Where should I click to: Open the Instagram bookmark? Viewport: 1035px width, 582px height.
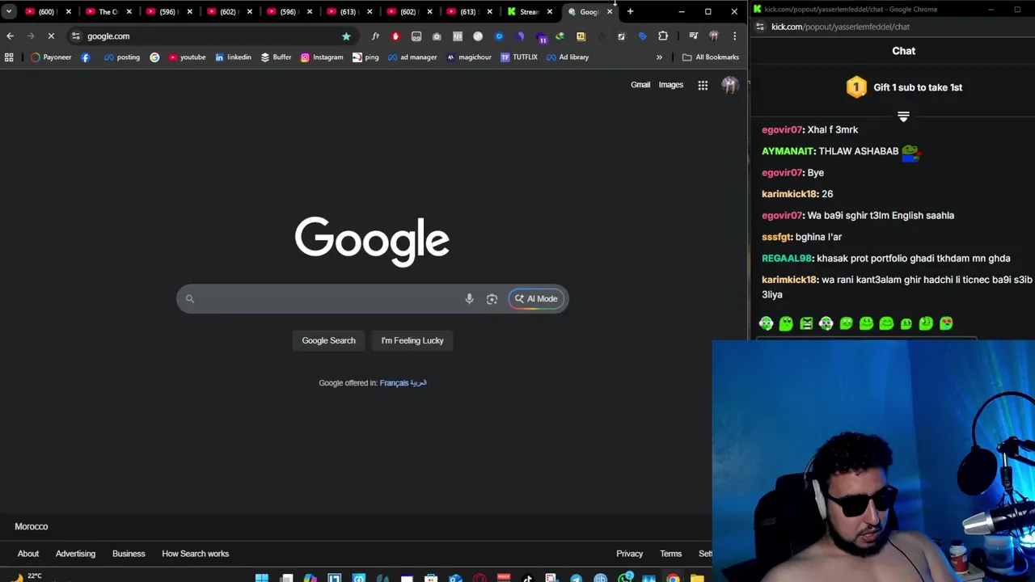[322, 57]
